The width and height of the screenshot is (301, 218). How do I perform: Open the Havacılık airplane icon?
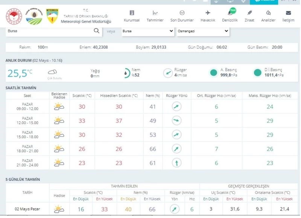click(x=208, y=13)
